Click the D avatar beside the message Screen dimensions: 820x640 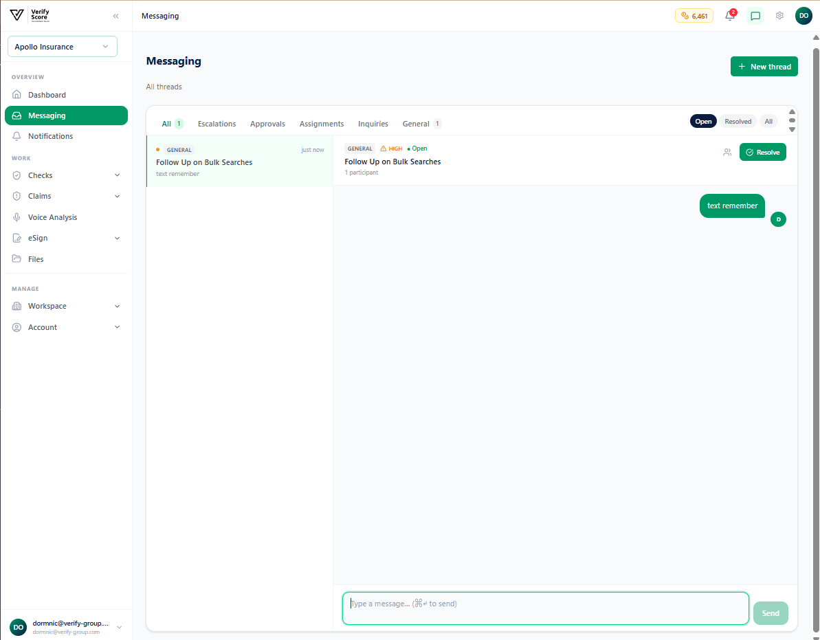[x=778, y=219]
